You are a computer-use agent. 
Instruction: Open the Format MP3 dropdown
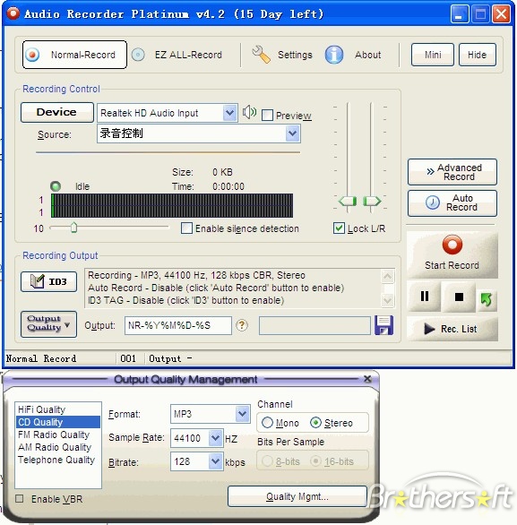pyautogui.click(x=243, y=414)
